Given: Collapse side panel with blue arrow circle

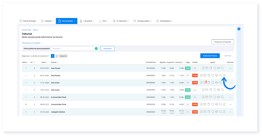Looking at the screenshot, I should pyautogui.click(x=239, y=29).
